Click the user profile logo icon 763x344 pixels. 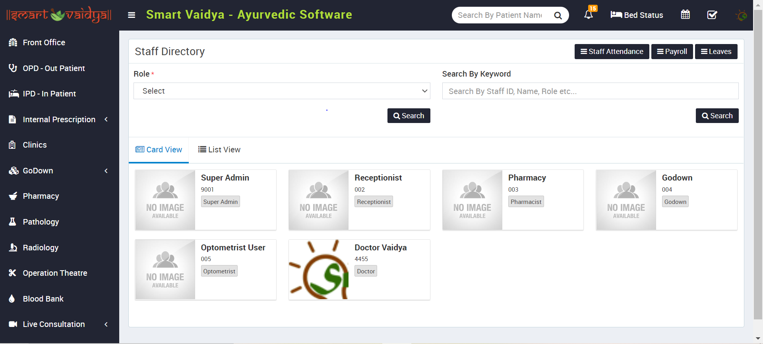coord(741,15)
